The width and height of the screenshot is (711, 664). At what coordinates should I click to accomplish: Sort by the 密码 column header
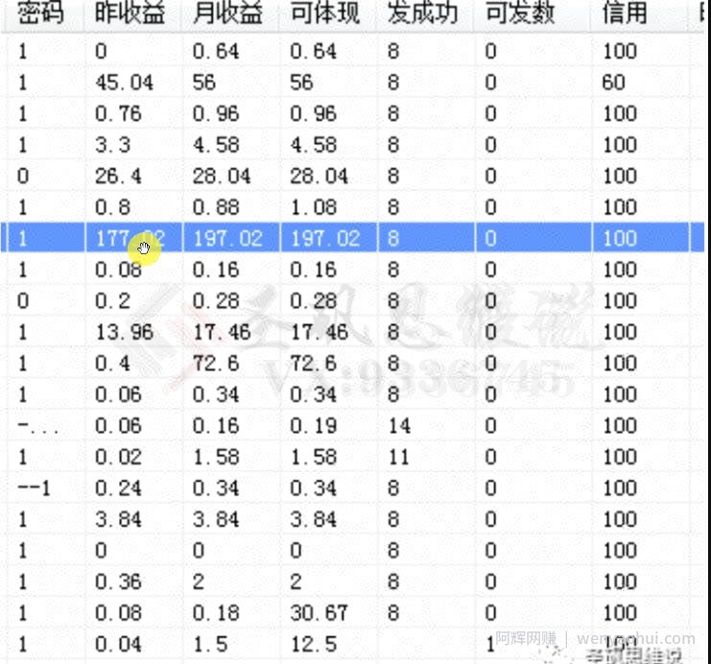point(40,12)
